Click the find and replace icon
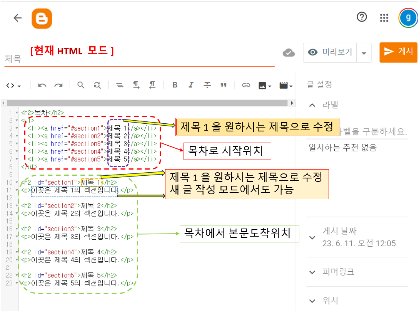The height and width of the screenshot is (311, 419). click(97, 85)
